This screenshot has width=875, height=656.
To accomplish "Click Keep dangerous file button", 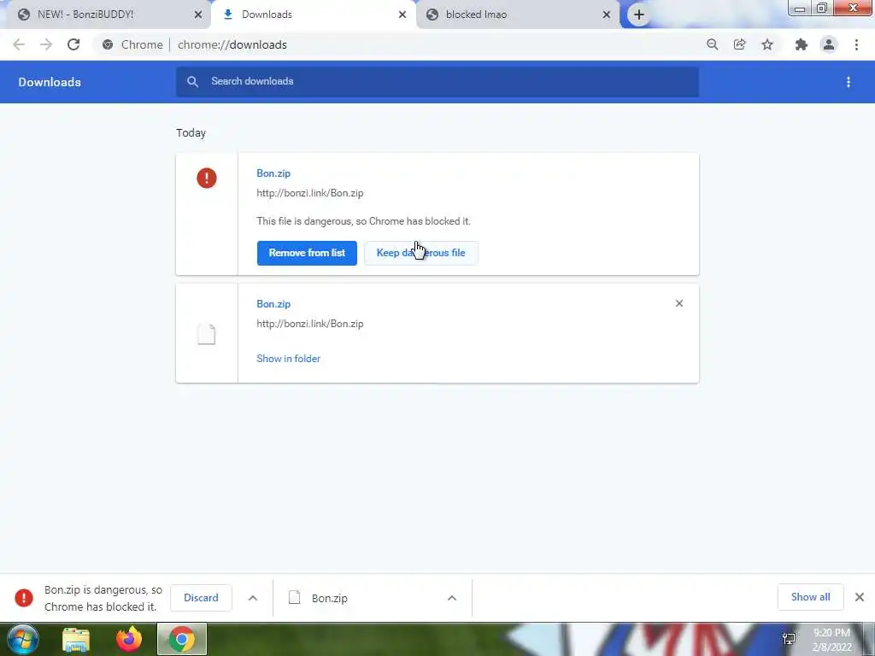I will point(420,253).
